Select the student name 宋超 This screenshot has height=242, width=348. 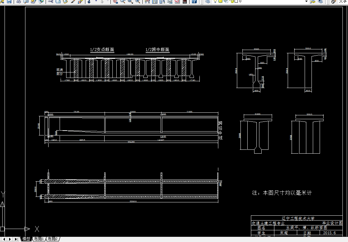(284, 233)
